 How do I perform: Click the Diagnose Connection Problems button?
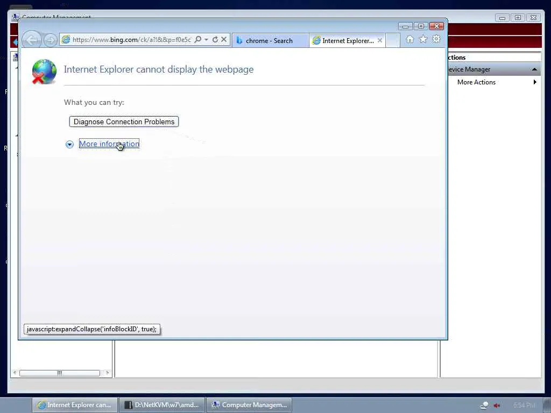(124, 122)
